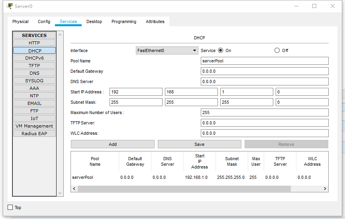Enable the Top checkbox
This screenshot has width=345, height=219.
10,207
